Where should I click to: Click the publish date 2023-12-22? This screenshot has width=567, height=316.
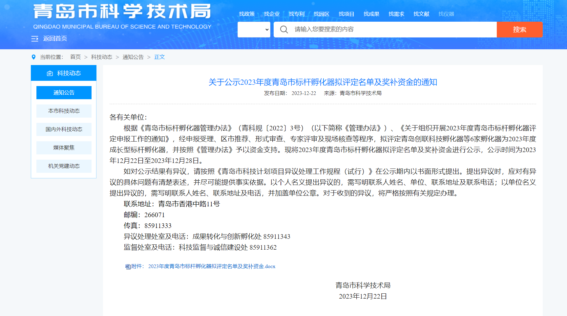[304, 93]
